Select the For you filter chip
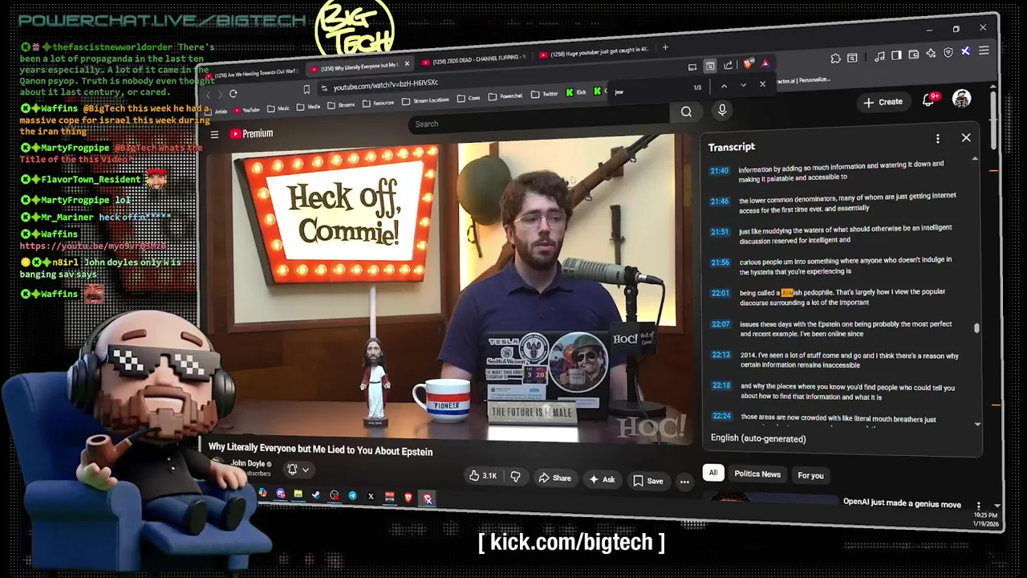The width and height of the screenshot is (1027, 578). pos(810,475)
